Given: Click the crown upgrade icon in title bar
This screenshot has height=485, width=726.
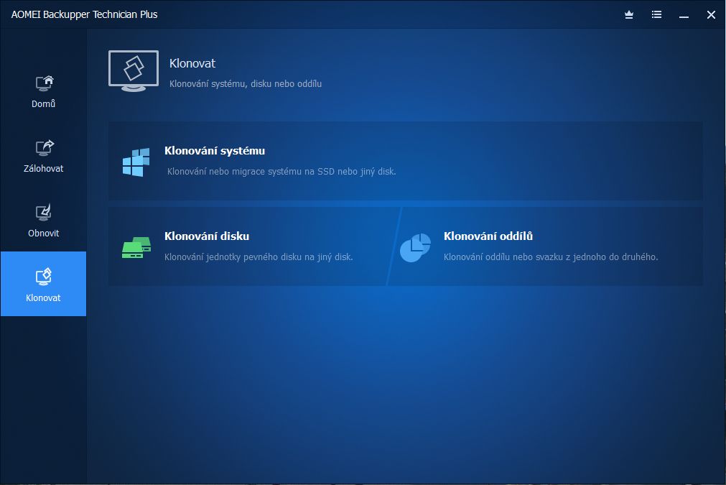Looking at the screenshot, I should pyautogui.click(x=629, y=14).
